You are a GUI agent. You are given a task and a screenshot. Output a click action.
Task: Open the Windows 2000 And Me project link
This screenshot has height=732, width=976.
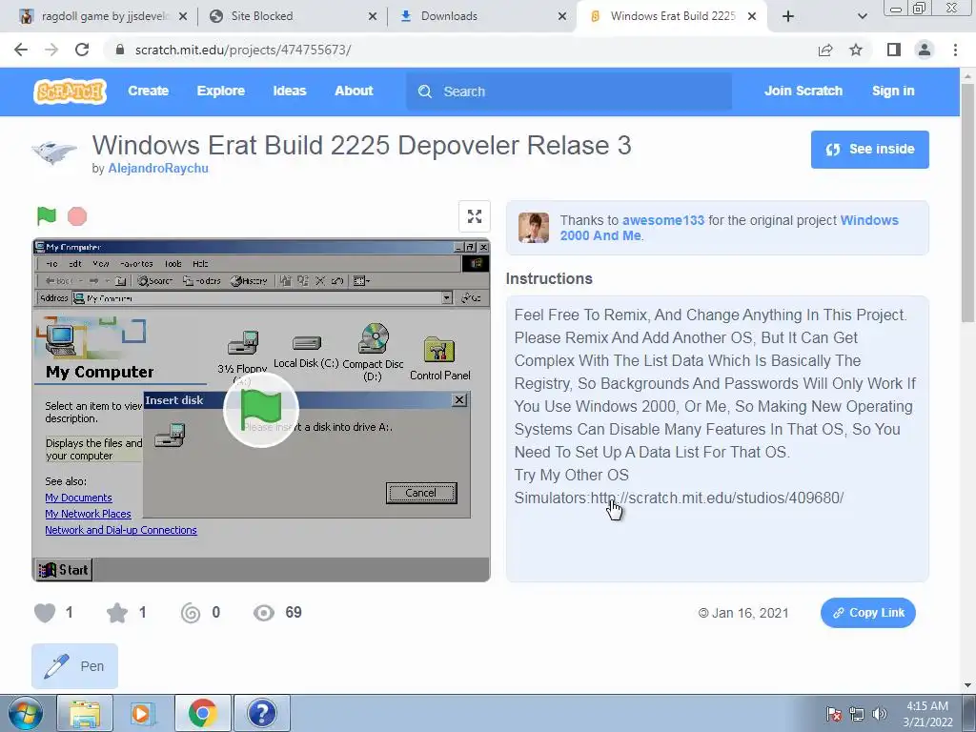point(729,228)
